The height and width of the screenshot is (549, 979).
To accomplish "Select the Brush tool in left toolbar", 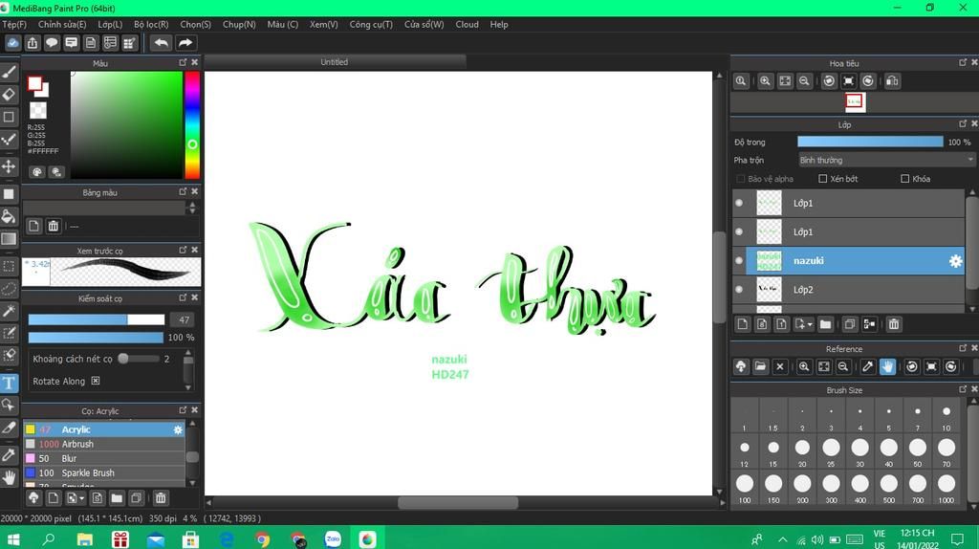I will point(9,73).
